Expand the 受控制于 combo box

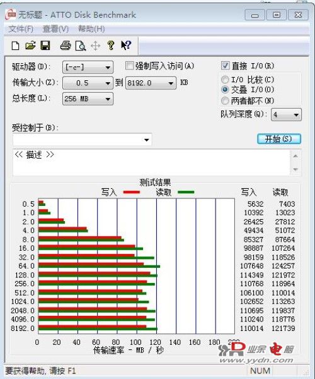82,140
